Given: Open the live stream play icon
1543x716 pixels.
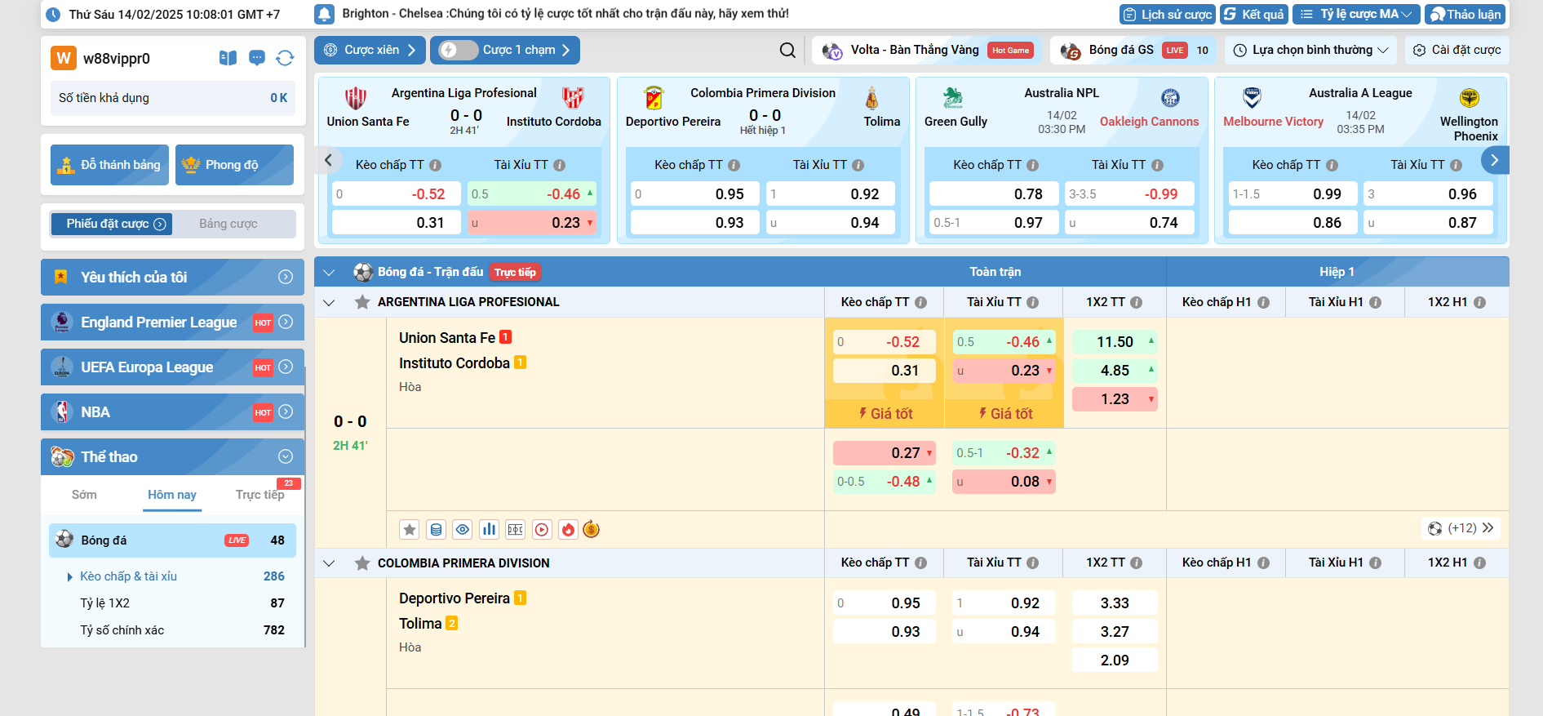Looking at the screenshot, I should 542,530.
